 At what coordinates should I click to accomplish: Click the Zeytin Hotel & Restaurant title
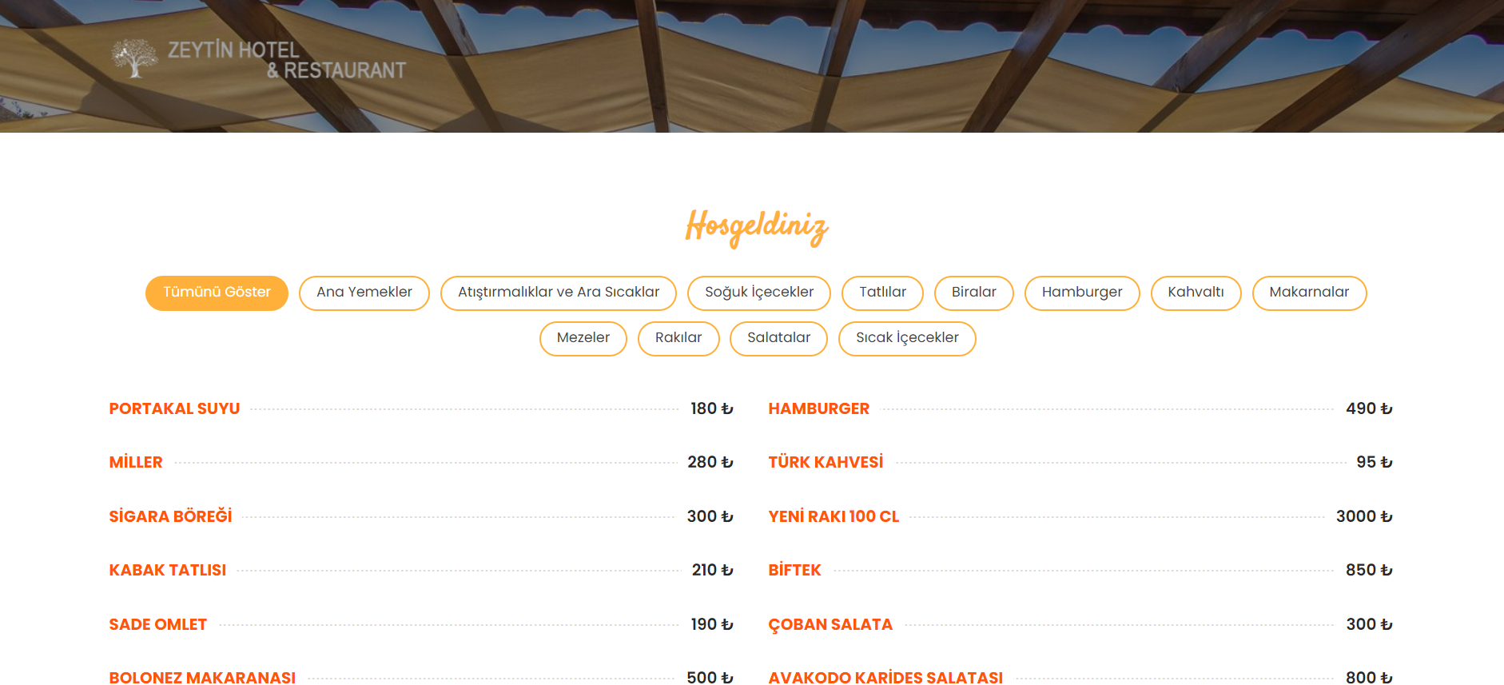point(286,60)
